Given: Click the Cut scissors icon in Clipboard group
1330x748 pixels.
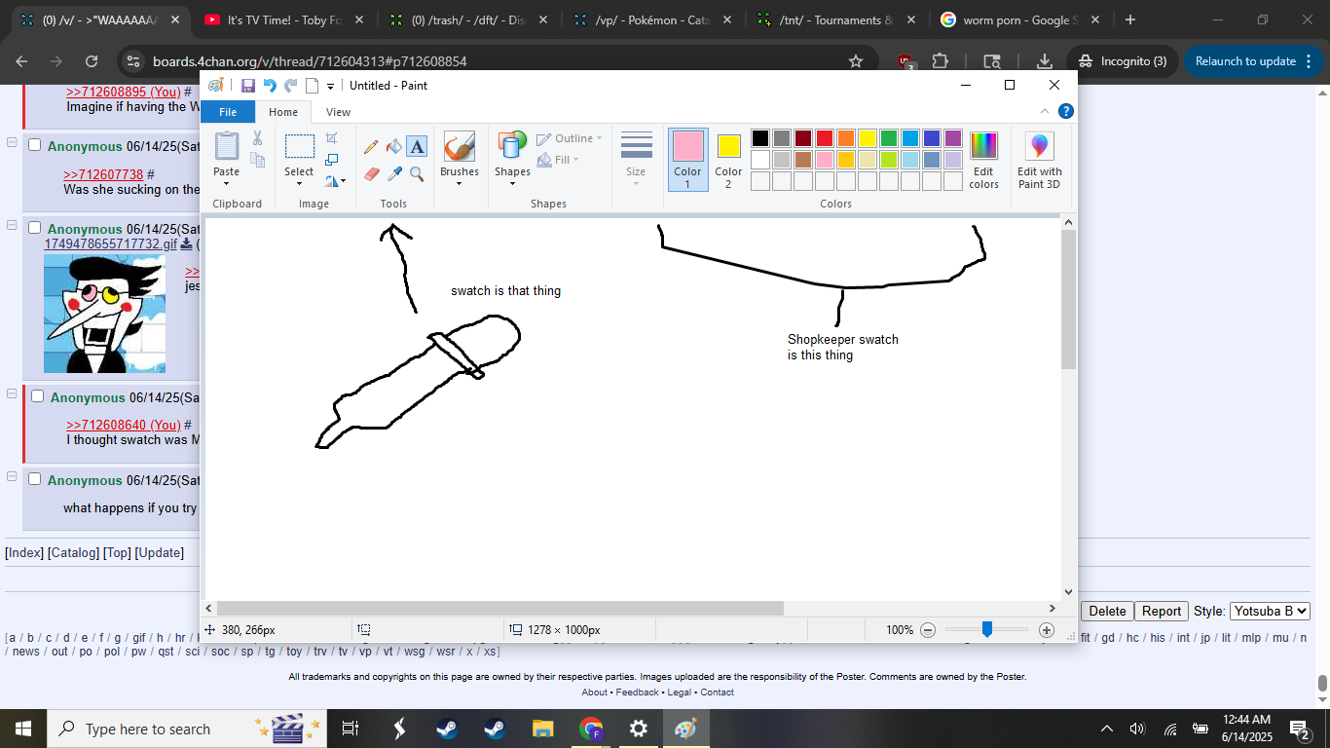Looking at the screenshot, I should 258,138.
